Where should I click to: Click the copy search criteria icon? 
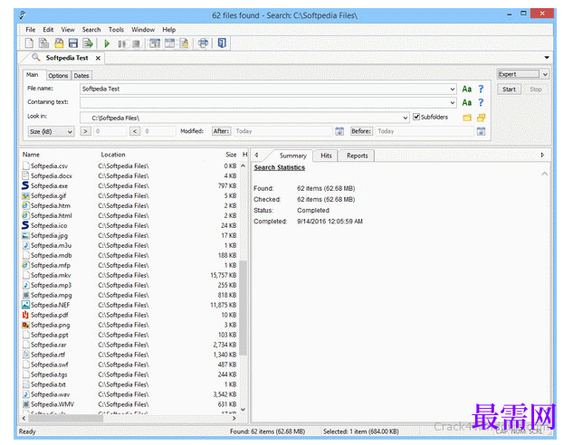point(43,43)
